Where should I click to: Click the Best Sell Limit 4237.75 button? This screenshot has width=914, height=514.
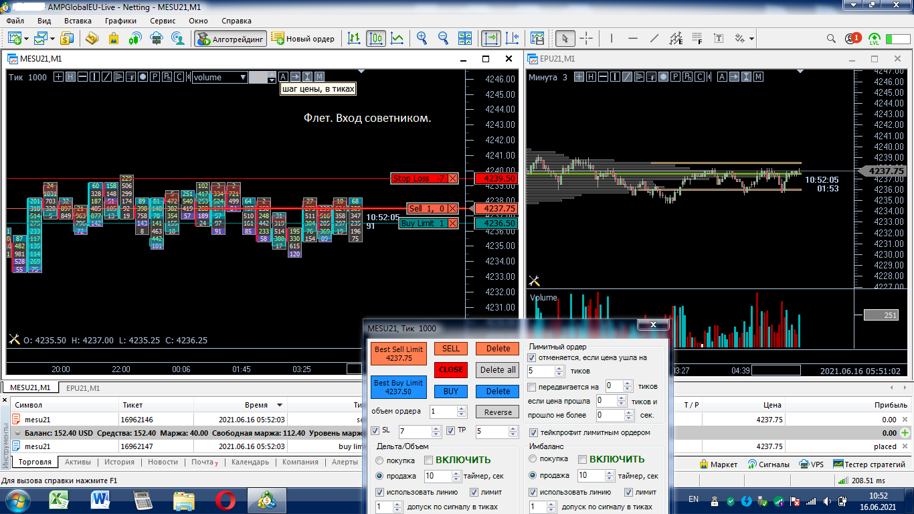399,353
